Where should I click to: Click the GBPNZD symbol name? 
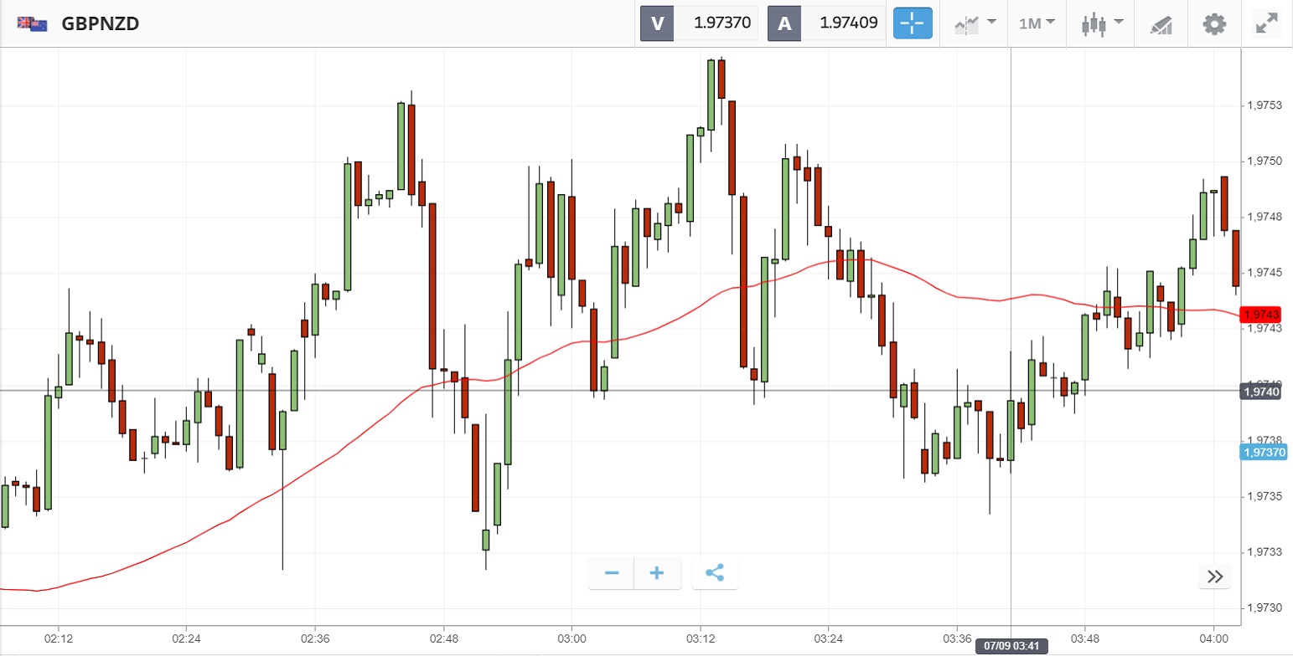(x=101, y=23)
